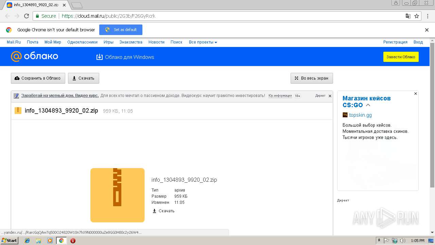The image size is (435, 245).
Task: Click the Secure padlock icon
Action: click(37, 16)
